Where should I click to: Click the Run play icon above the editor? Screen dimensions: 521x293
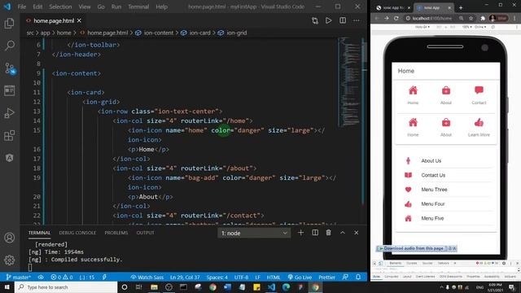[x=329, y=20]
